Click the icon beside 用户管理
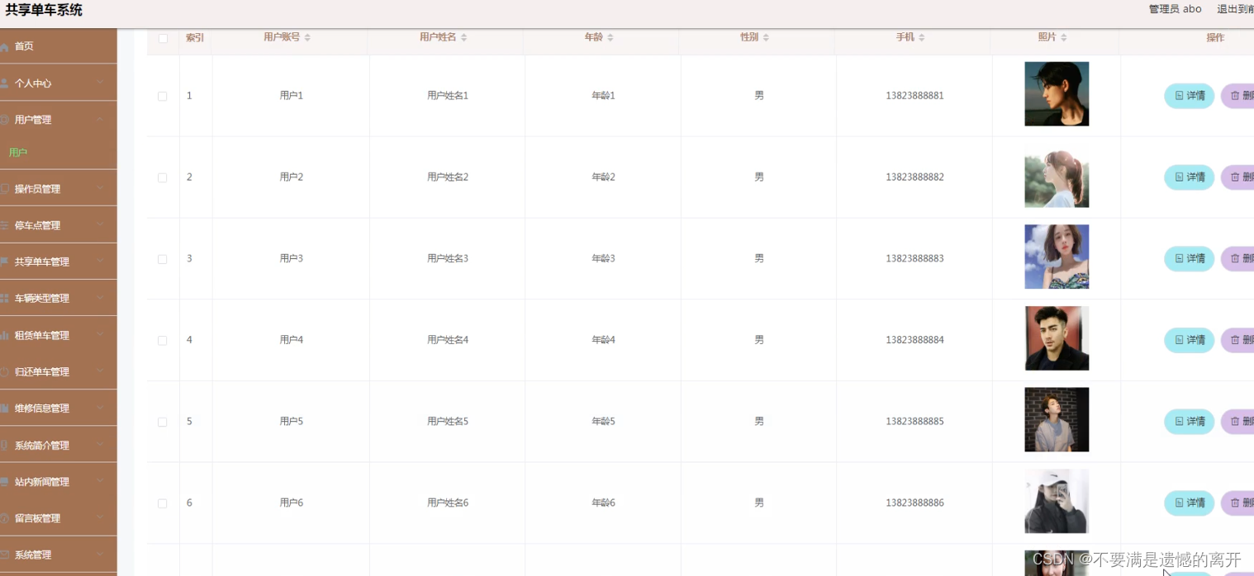This screenshot has height=576, width=1254. click(x=4, y=120)
